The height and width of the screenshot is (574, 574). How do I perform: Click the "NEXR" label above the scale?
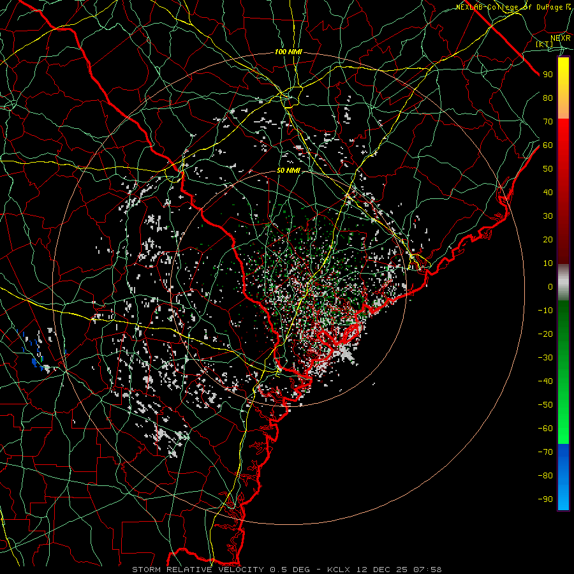(561, 38)
